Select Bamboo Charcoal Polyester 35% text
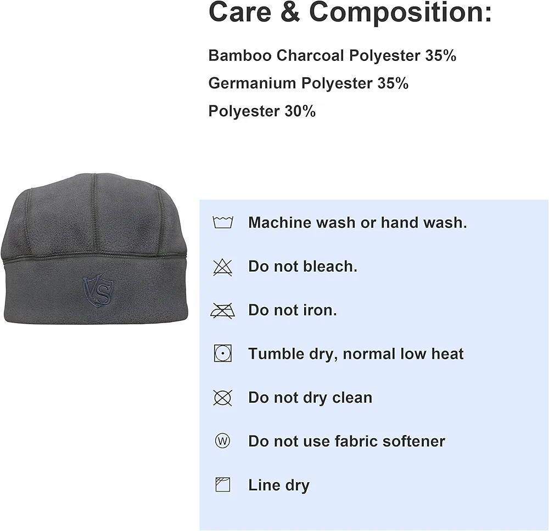This screenshot has height=531, width=549. (x=332, y=55)
